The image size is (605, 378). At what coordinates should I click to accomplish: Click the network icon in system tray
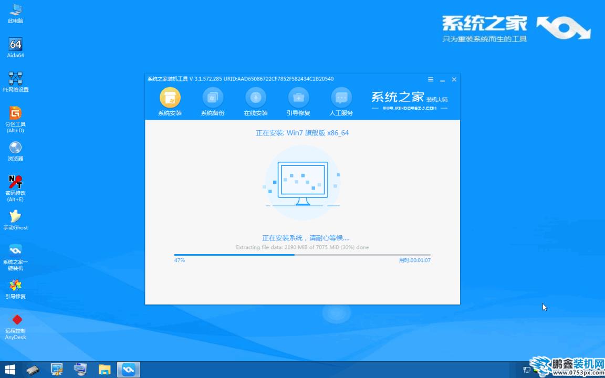pos(527,370)
